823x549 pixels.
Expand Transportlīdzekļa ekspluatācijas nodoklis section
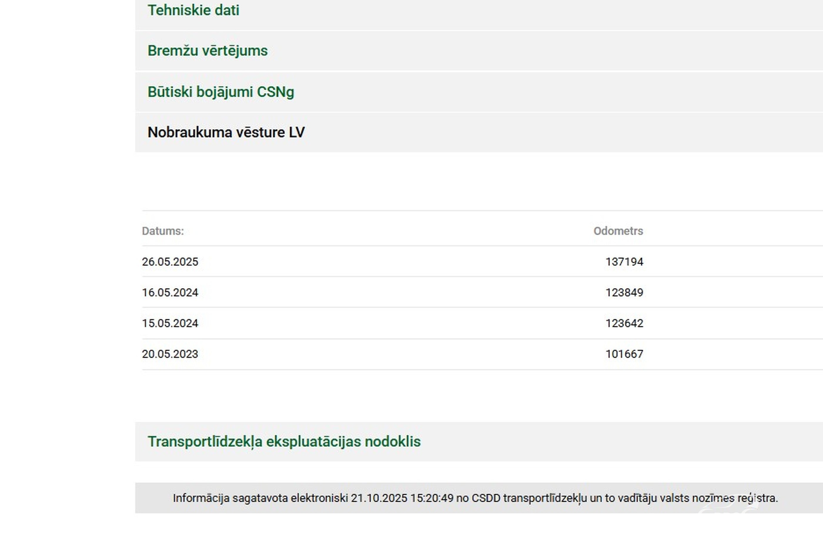pyautogui.click(x=284, y=442)
